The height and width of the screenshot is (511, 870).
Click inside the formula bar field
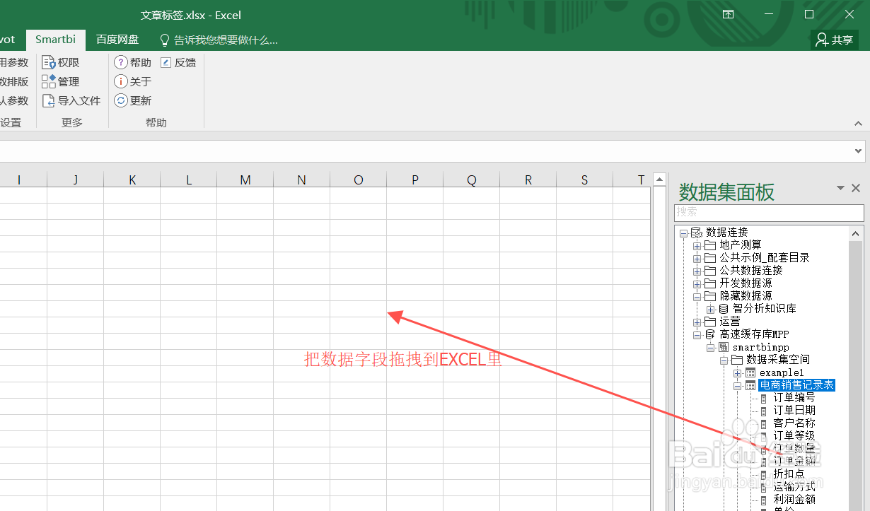pyautogui.click(x=426, y=151)
